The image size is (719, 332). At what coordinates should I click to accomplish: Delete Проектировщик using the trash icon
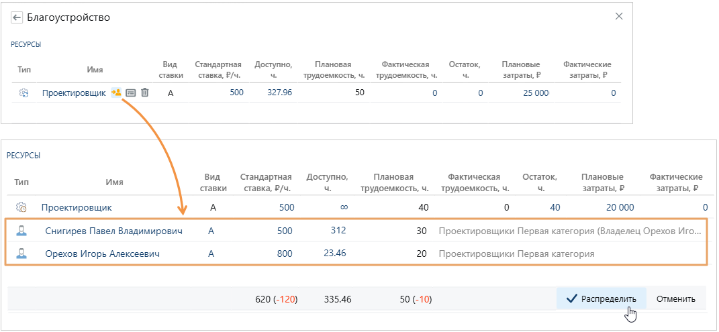point(144,93)
